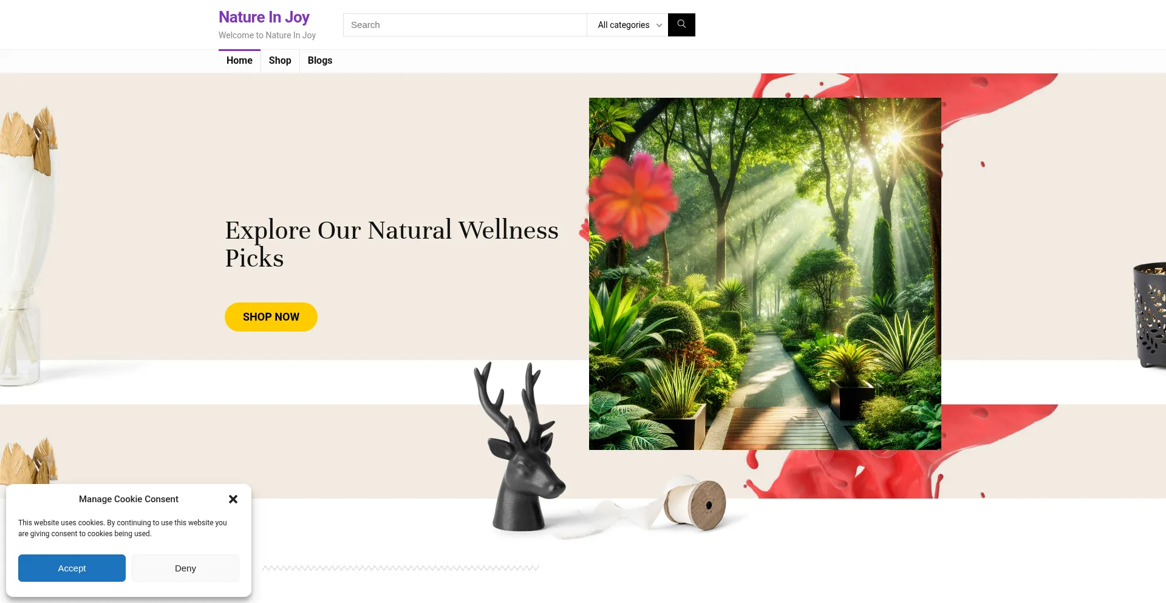1166x603 pixels.
Task: Click the magnifier search icon button
Action: (x=681, y=25)
